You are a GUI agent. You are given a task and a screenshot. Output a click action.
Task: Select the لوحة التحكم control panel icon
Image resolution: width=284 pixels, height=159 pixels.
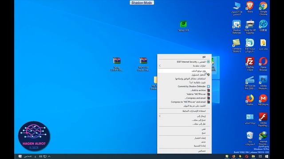(x=250, y=119)
